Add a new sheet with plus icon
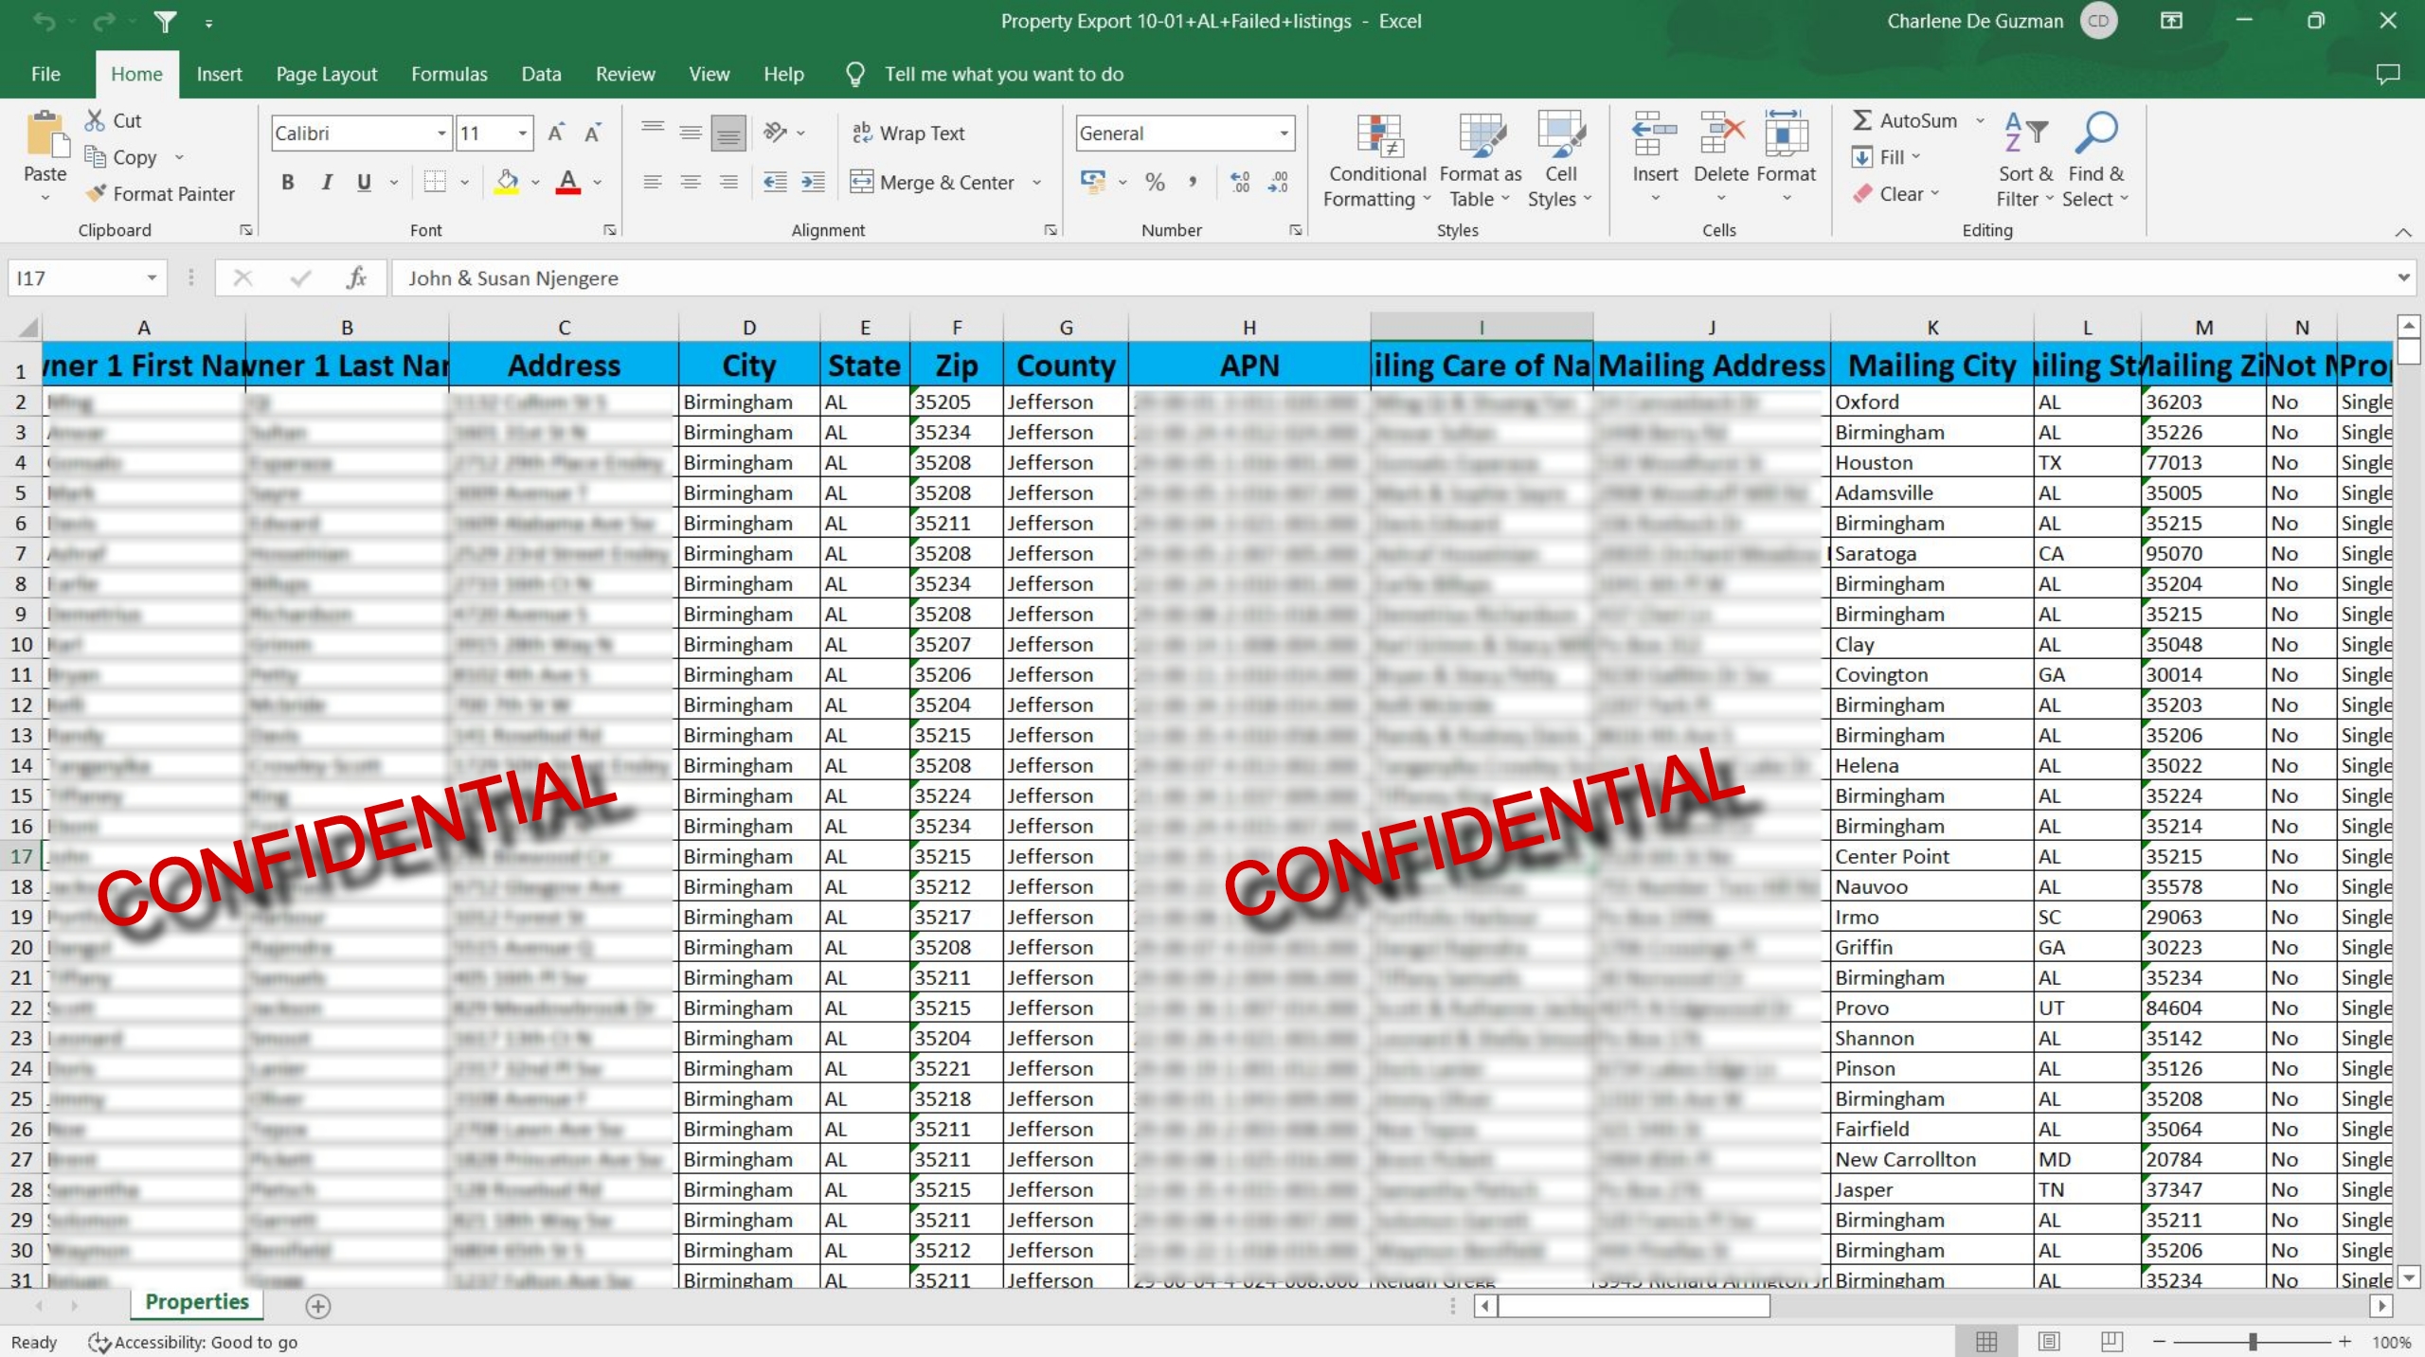2425x1357 pixels. coord(318,1306)
